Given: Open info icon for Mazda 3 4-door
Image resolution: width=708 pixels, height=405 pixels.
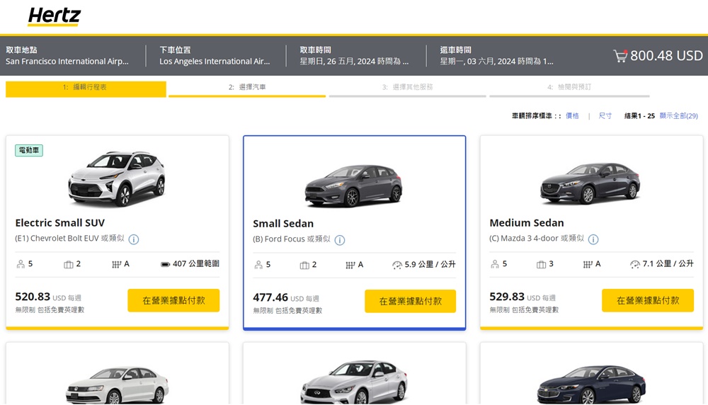Looking at the screenshot, I should coord(593,239).
